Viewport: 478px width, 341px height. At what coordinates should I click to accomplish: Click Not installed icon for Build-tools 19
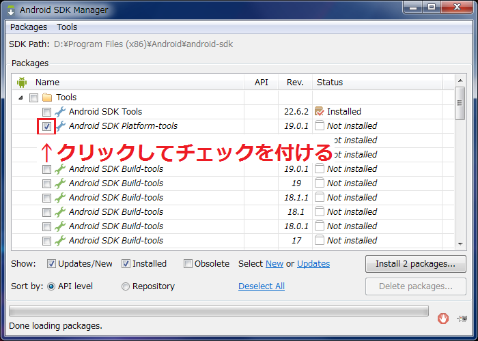pos(319,183)
